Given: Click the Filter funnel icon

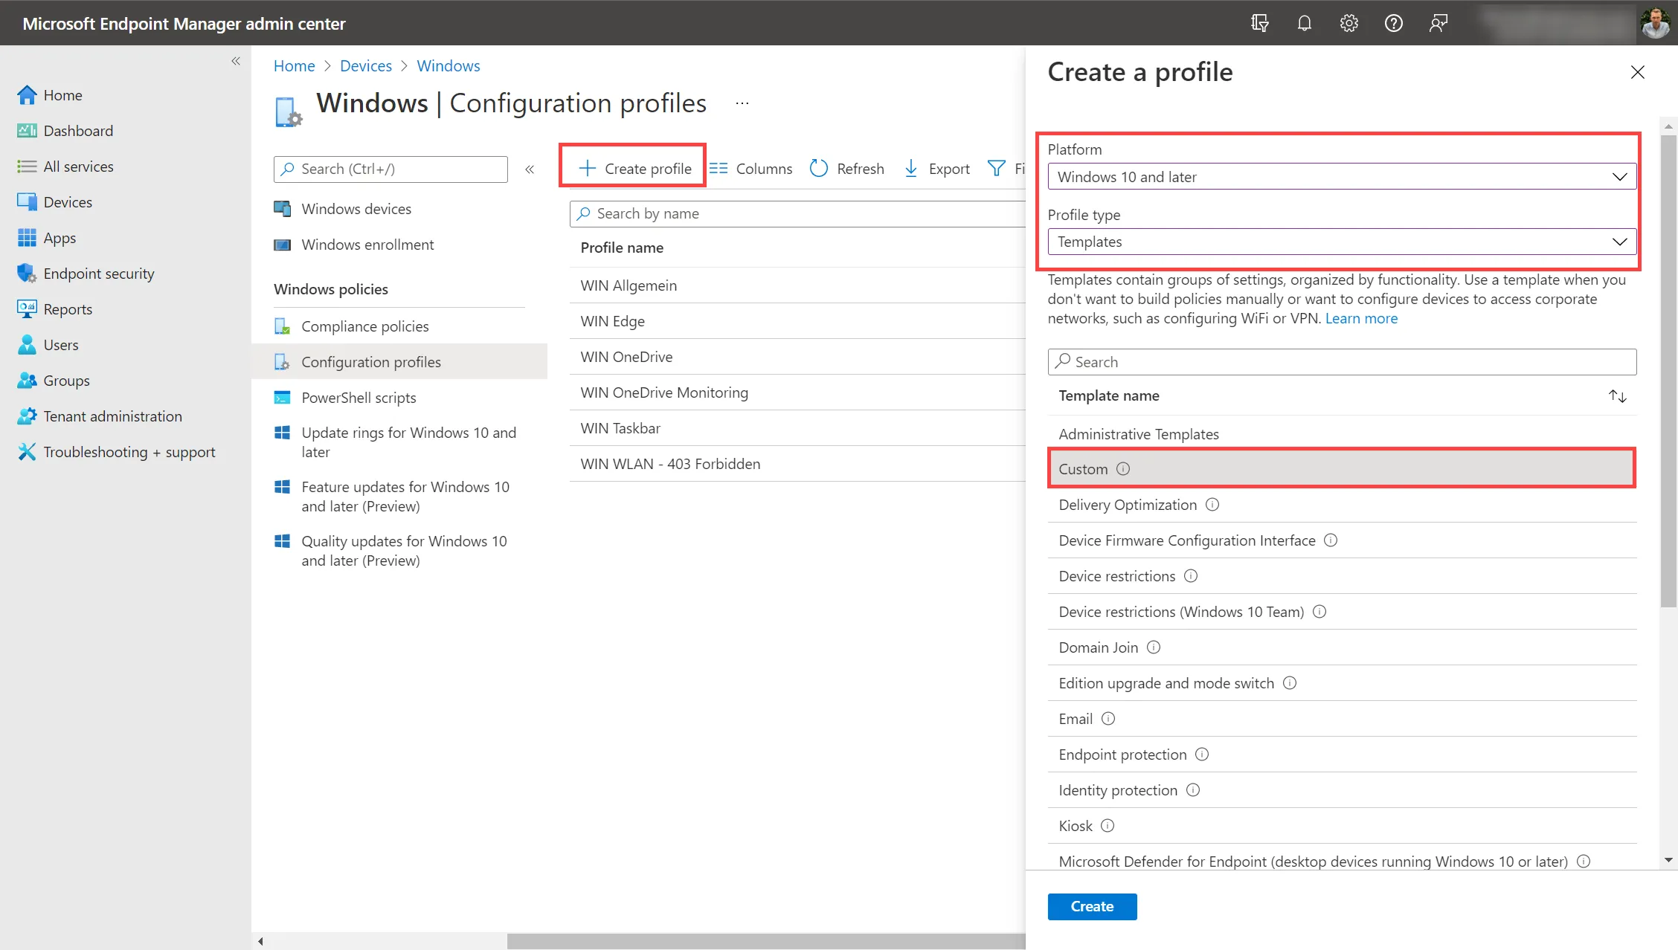Looking at the screenshot, I should (996, 169).
